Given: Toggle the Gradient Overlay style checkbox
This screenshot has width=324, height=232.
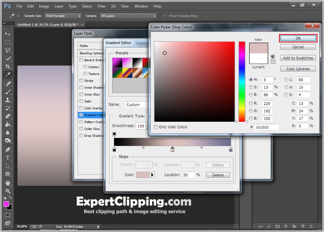Looking at the screenshot, I should click(81, 115).
